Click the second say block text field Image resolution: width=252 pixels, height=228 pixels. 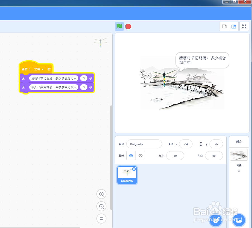click(x=54, y=87)
